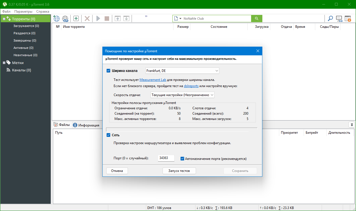Open the Frankfurt, DE server dropdown
Viewport: 356px width, 211px height.
pyautogui.click(x=182, y=71)
